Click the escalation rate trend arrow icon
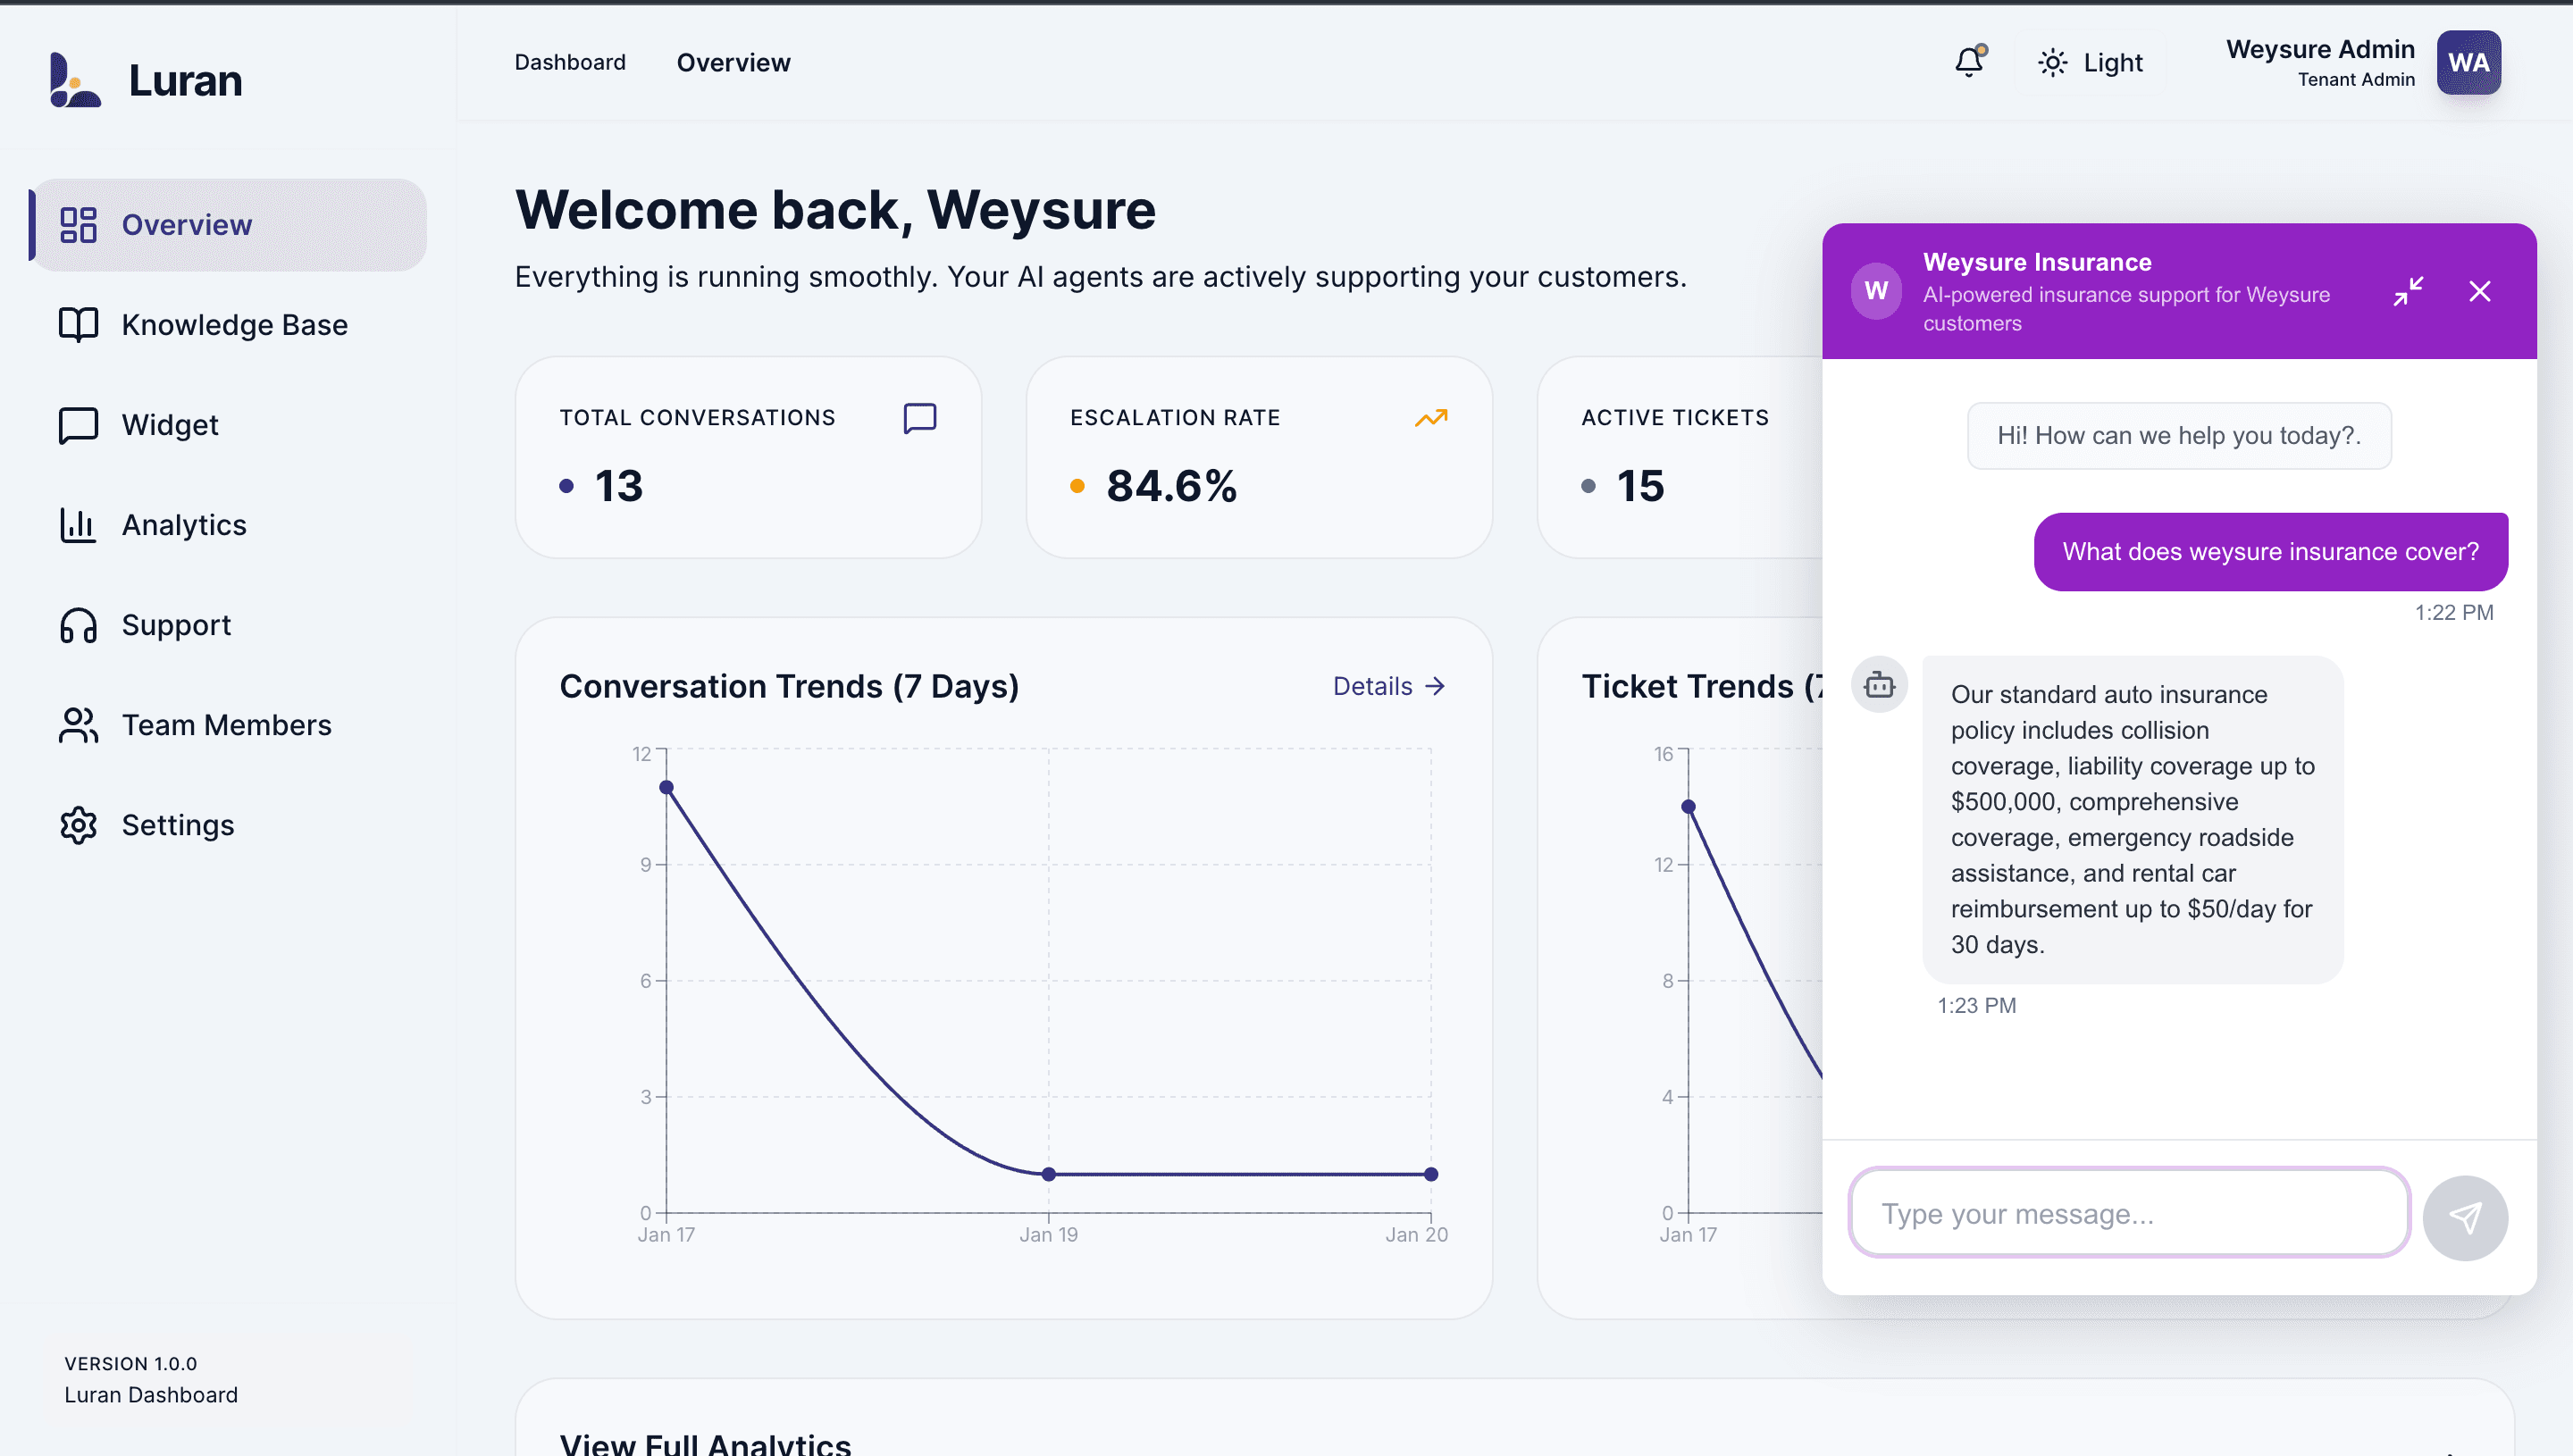 coord(1431,417)
